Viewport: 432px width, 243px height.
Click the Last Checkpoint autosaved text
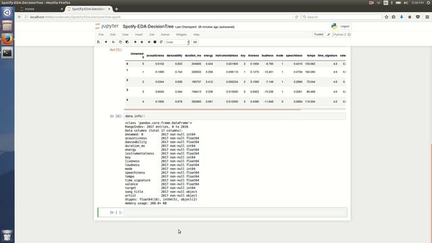[x=205, y=27]
